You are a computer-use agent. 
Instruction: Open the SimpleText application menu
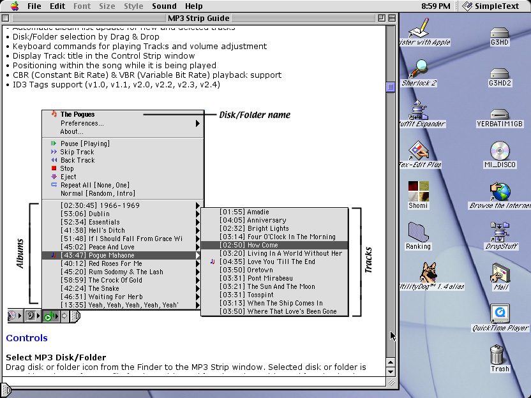(490, 6)
